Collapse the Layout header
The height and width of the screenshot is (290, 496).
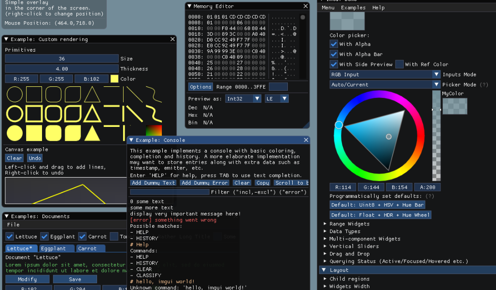(x=408, y=270)
